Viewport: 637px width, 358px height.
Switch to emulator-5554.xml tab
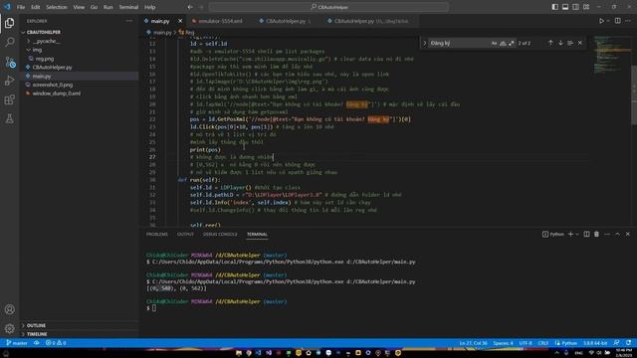click(220, 21)
